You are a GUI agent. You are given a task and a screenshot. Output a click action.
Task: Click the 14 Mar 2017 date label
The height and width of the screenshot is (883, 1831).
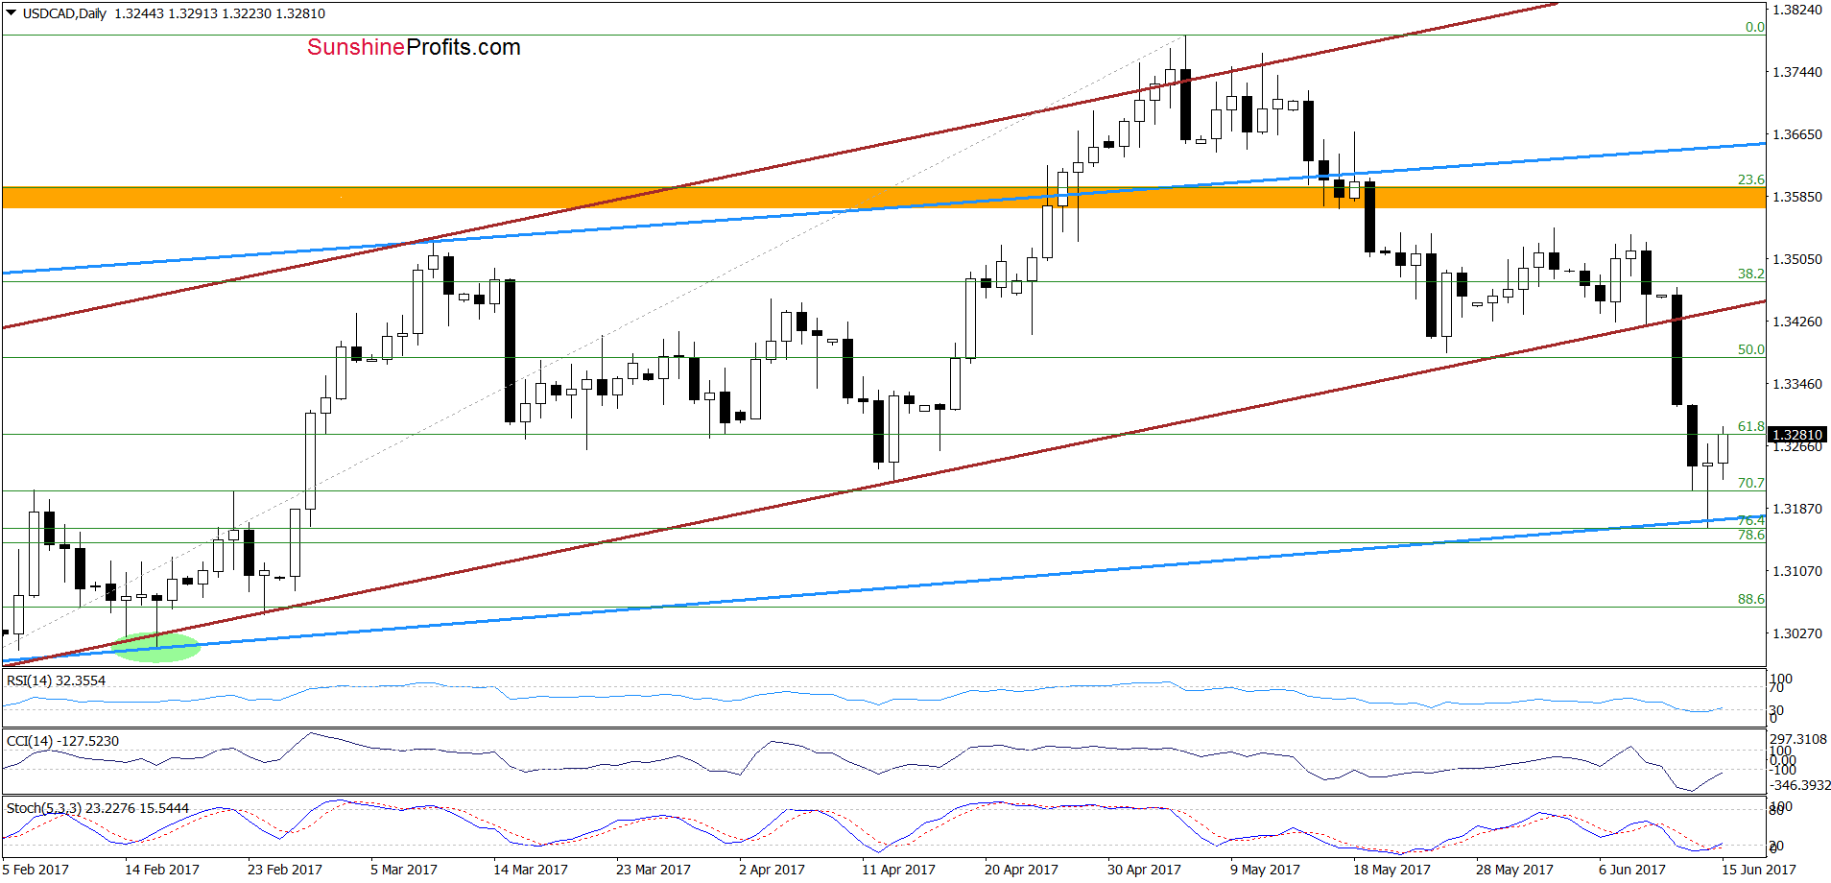coord(531,870)
